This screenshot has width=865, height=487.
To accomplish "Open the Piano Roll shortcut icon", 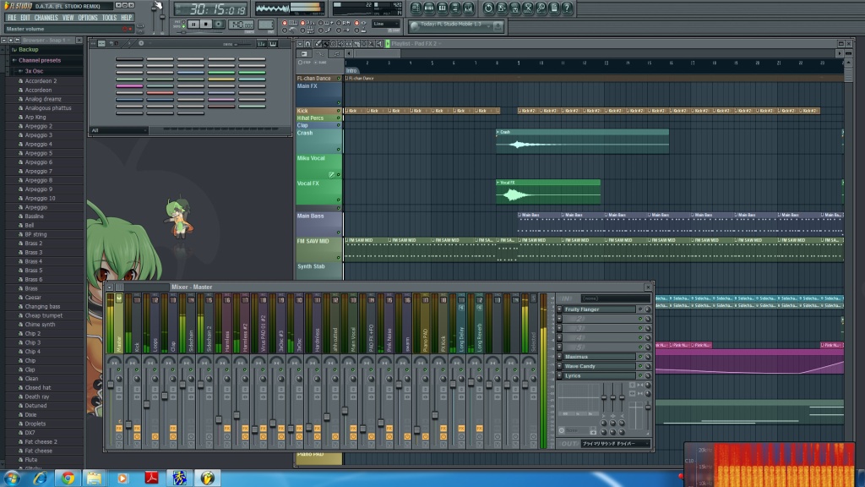I will [x=442, y=8].
